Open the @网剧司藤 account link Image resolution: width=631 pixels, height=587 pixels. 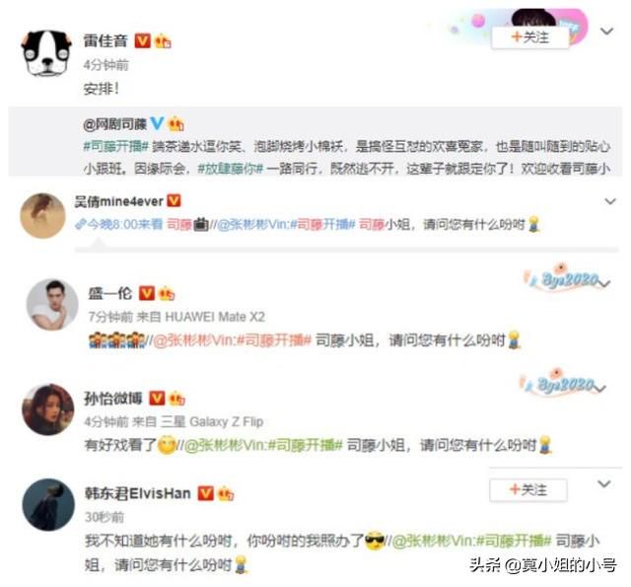pyautogui.click(x=114, y=124)
